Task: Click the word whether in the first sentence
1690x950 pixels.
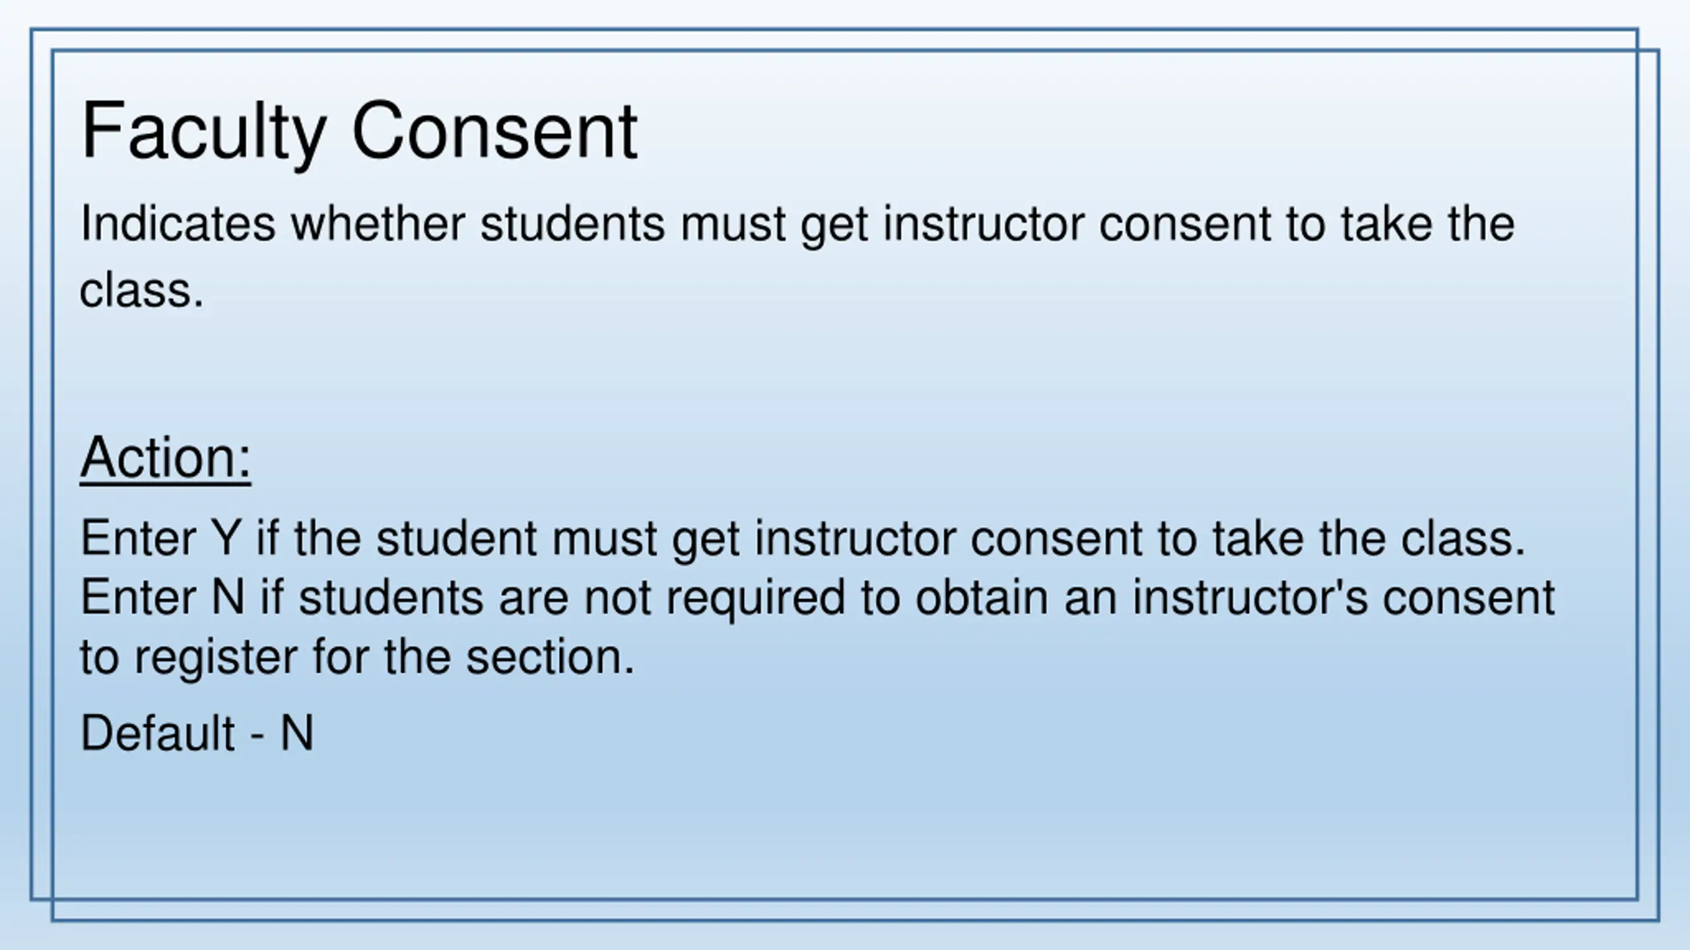Action: [379, 224]
